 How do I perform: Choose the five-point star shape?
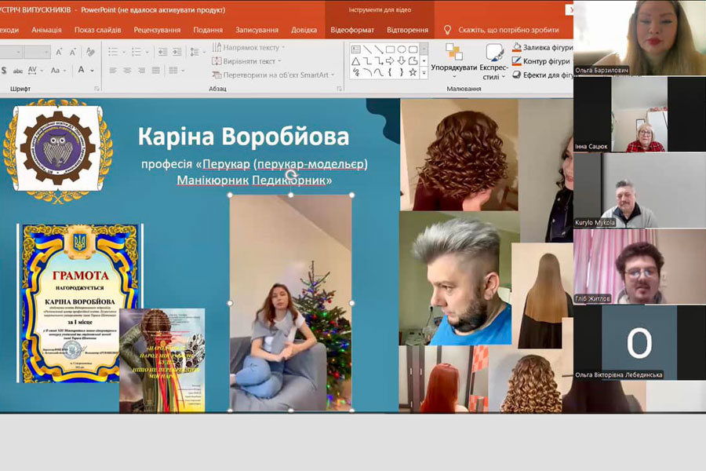[413, 72]
